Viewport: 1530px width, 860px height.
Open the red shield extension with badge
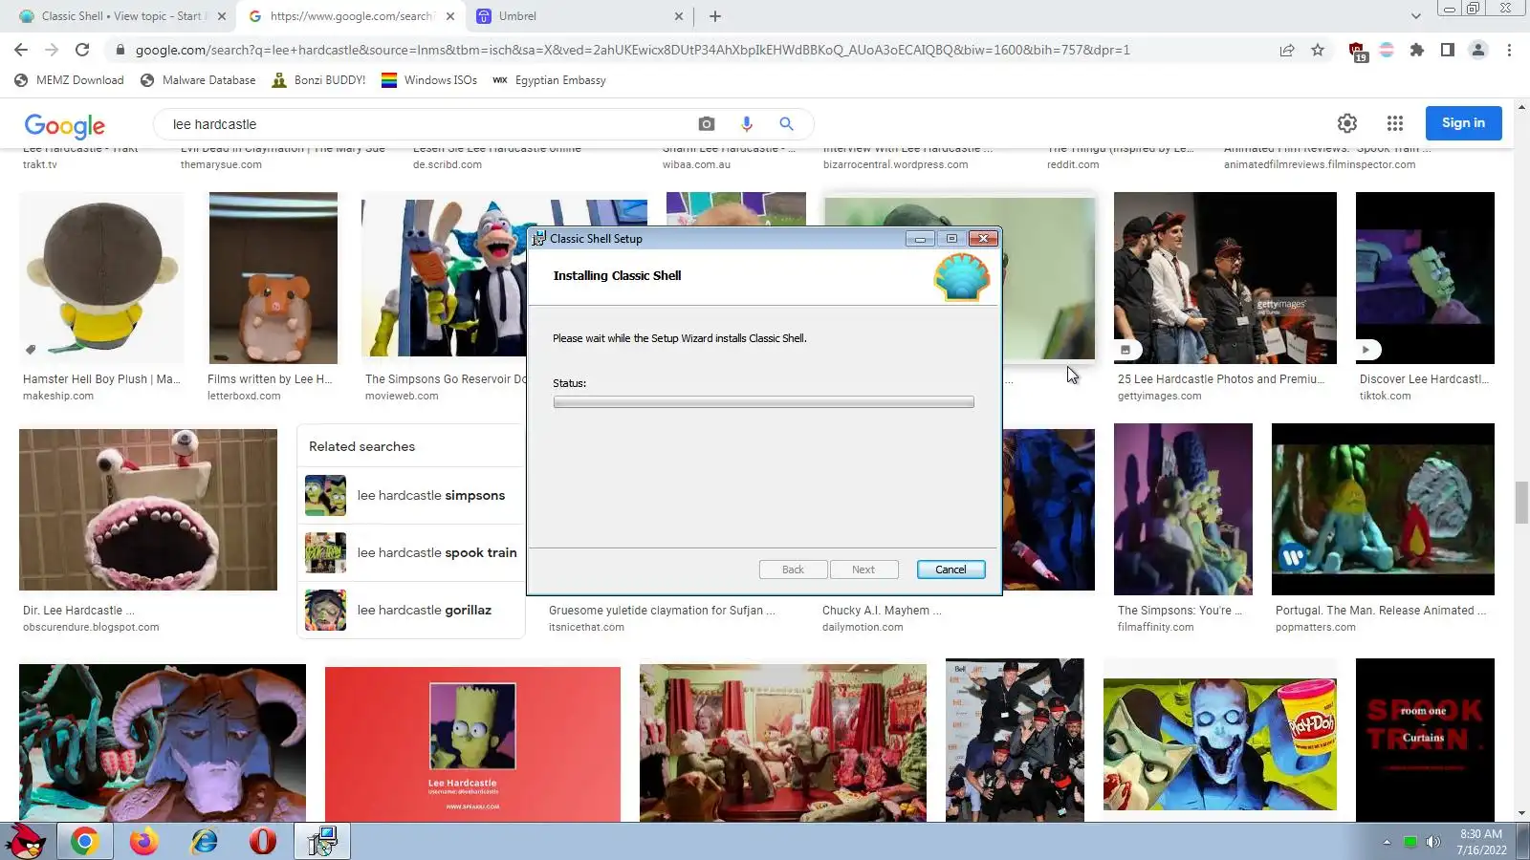pos(1357,52)
